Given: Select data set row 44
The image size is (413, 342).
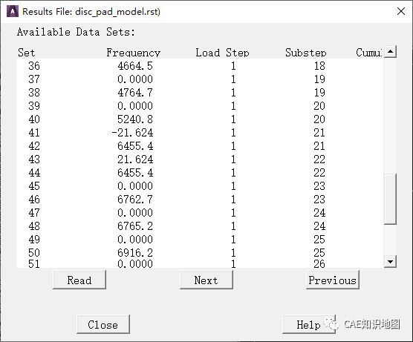Looking at the screenshot, I should tap(200, 173).
